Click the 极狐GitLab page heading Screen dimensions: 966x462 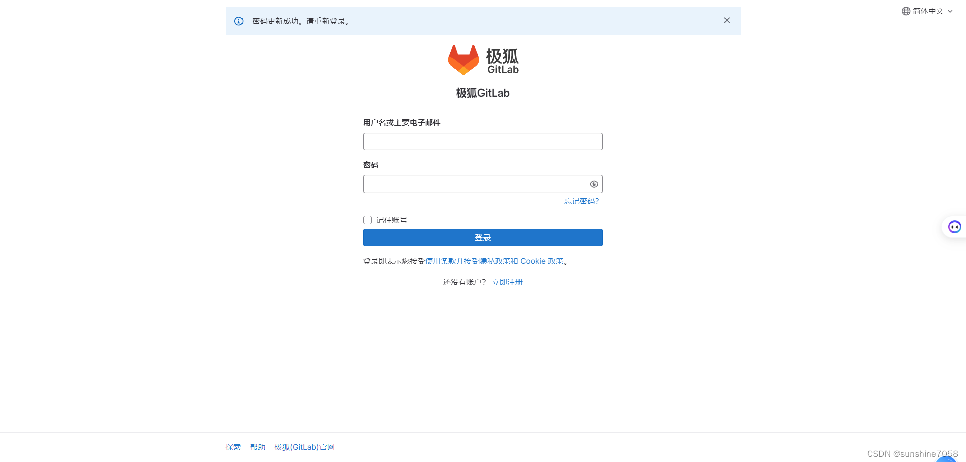483,93
